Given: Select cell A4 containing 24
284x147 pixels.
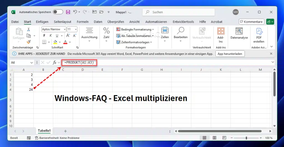Looking at the screenshot, I should pos(24,90).
